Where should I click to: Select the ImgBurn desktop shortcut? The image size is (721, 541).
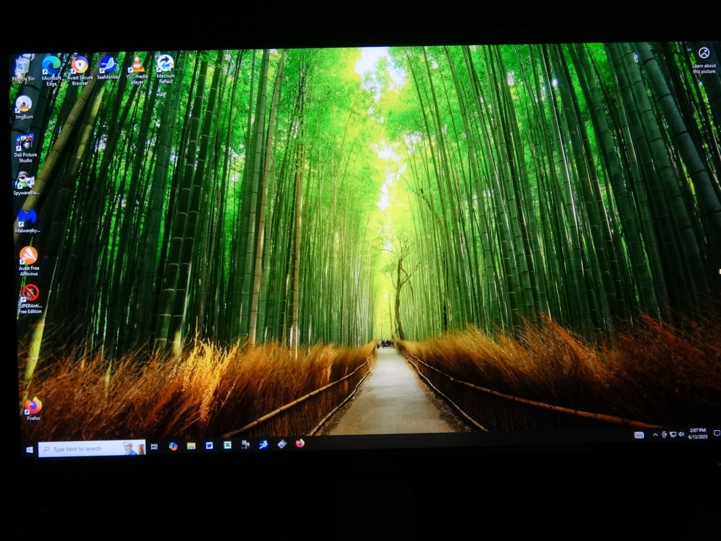[24, 108]
